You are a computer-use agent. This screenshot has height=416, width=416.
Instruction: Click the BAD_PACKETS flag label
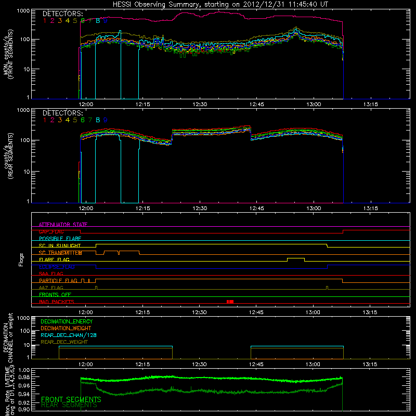tap(57, 302)
